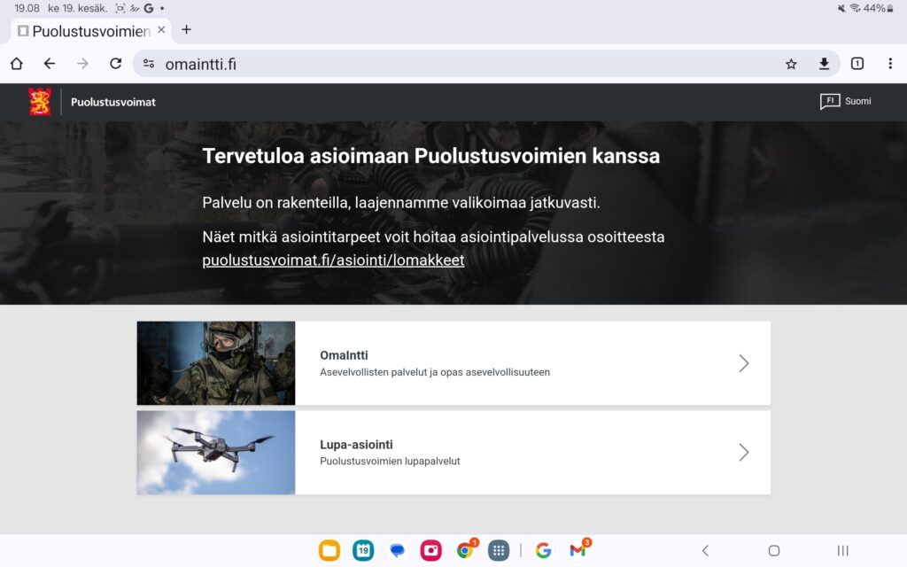Open Chrome's three-dot overflow menu

click(890, 64)
